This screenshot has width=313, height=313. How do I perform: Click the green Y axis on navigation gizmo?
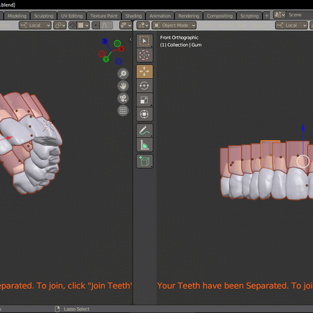(x=106, y=59)
